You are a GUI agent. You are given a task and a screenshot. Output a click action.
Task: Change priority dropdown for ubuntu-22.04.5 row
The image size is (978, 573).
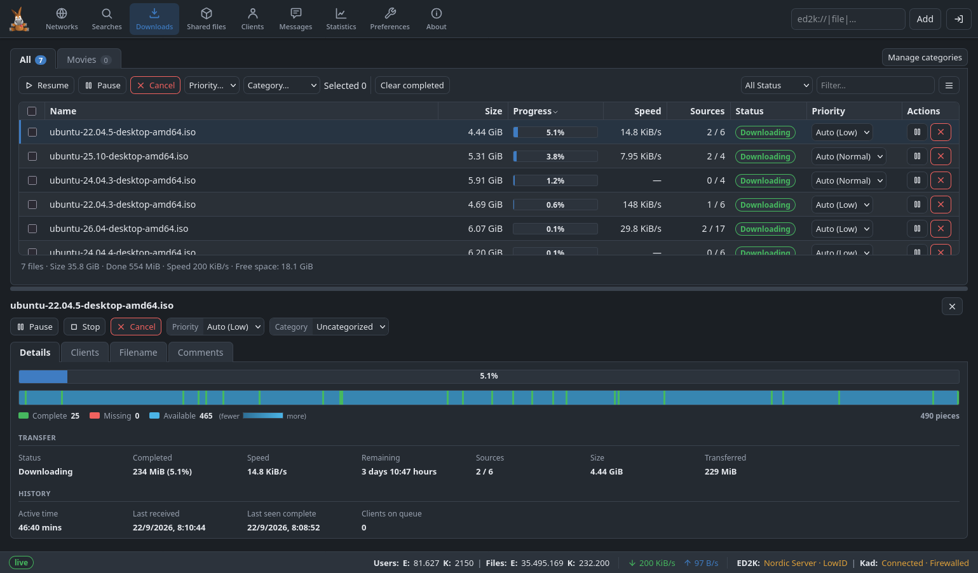pyautogui.click(x=842, y=132)
